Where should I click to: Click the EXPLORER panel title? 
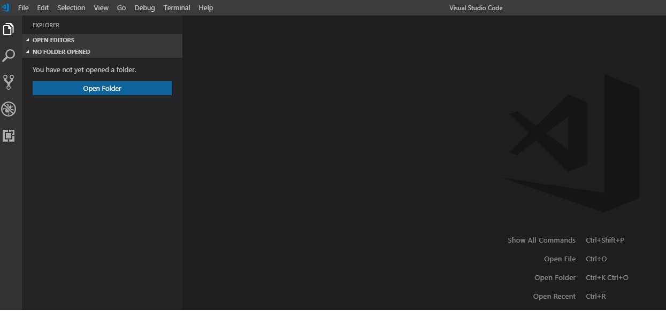46,25
